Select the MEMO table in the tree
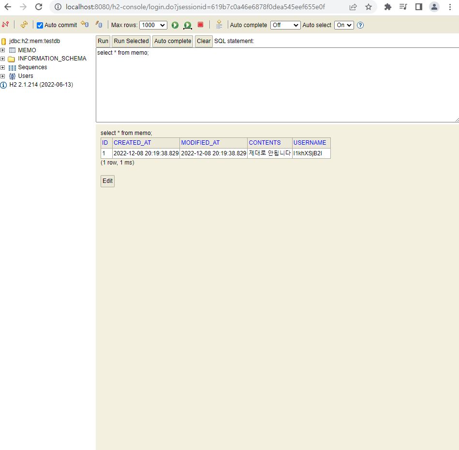Viewport: 459px width, 450px height. (x=27, y=50)
